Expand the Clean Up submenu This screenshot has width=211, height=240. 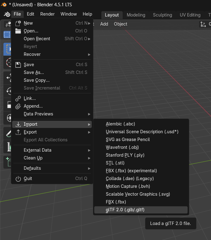tap(52, 158)
